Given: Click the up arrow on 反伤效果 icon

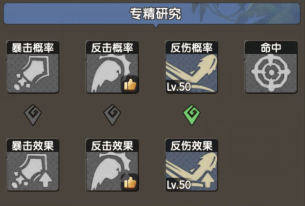Looking at the screenshot, I should [x=208, y=180].
